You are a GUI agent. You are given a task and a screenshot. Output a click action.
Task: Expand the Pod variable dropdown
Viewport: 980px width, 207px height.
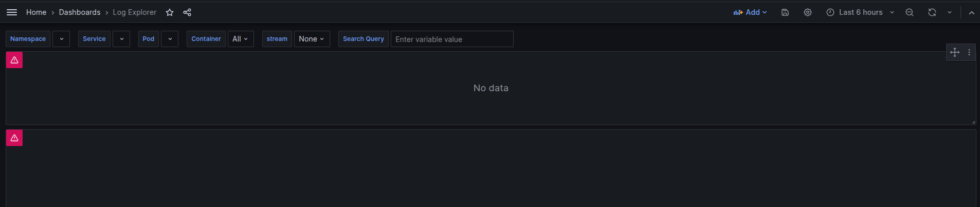pos(170,39)
